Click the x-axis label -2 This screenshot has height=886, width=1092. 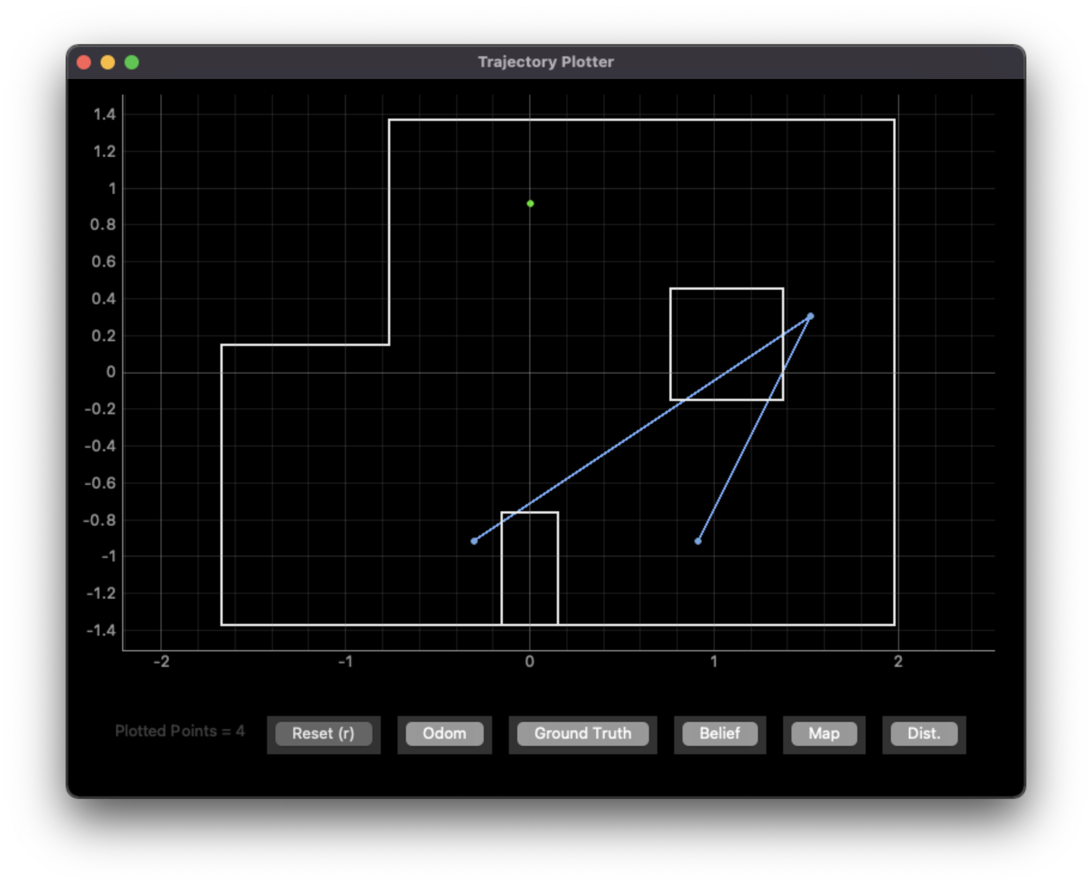(x=162, y=662)
